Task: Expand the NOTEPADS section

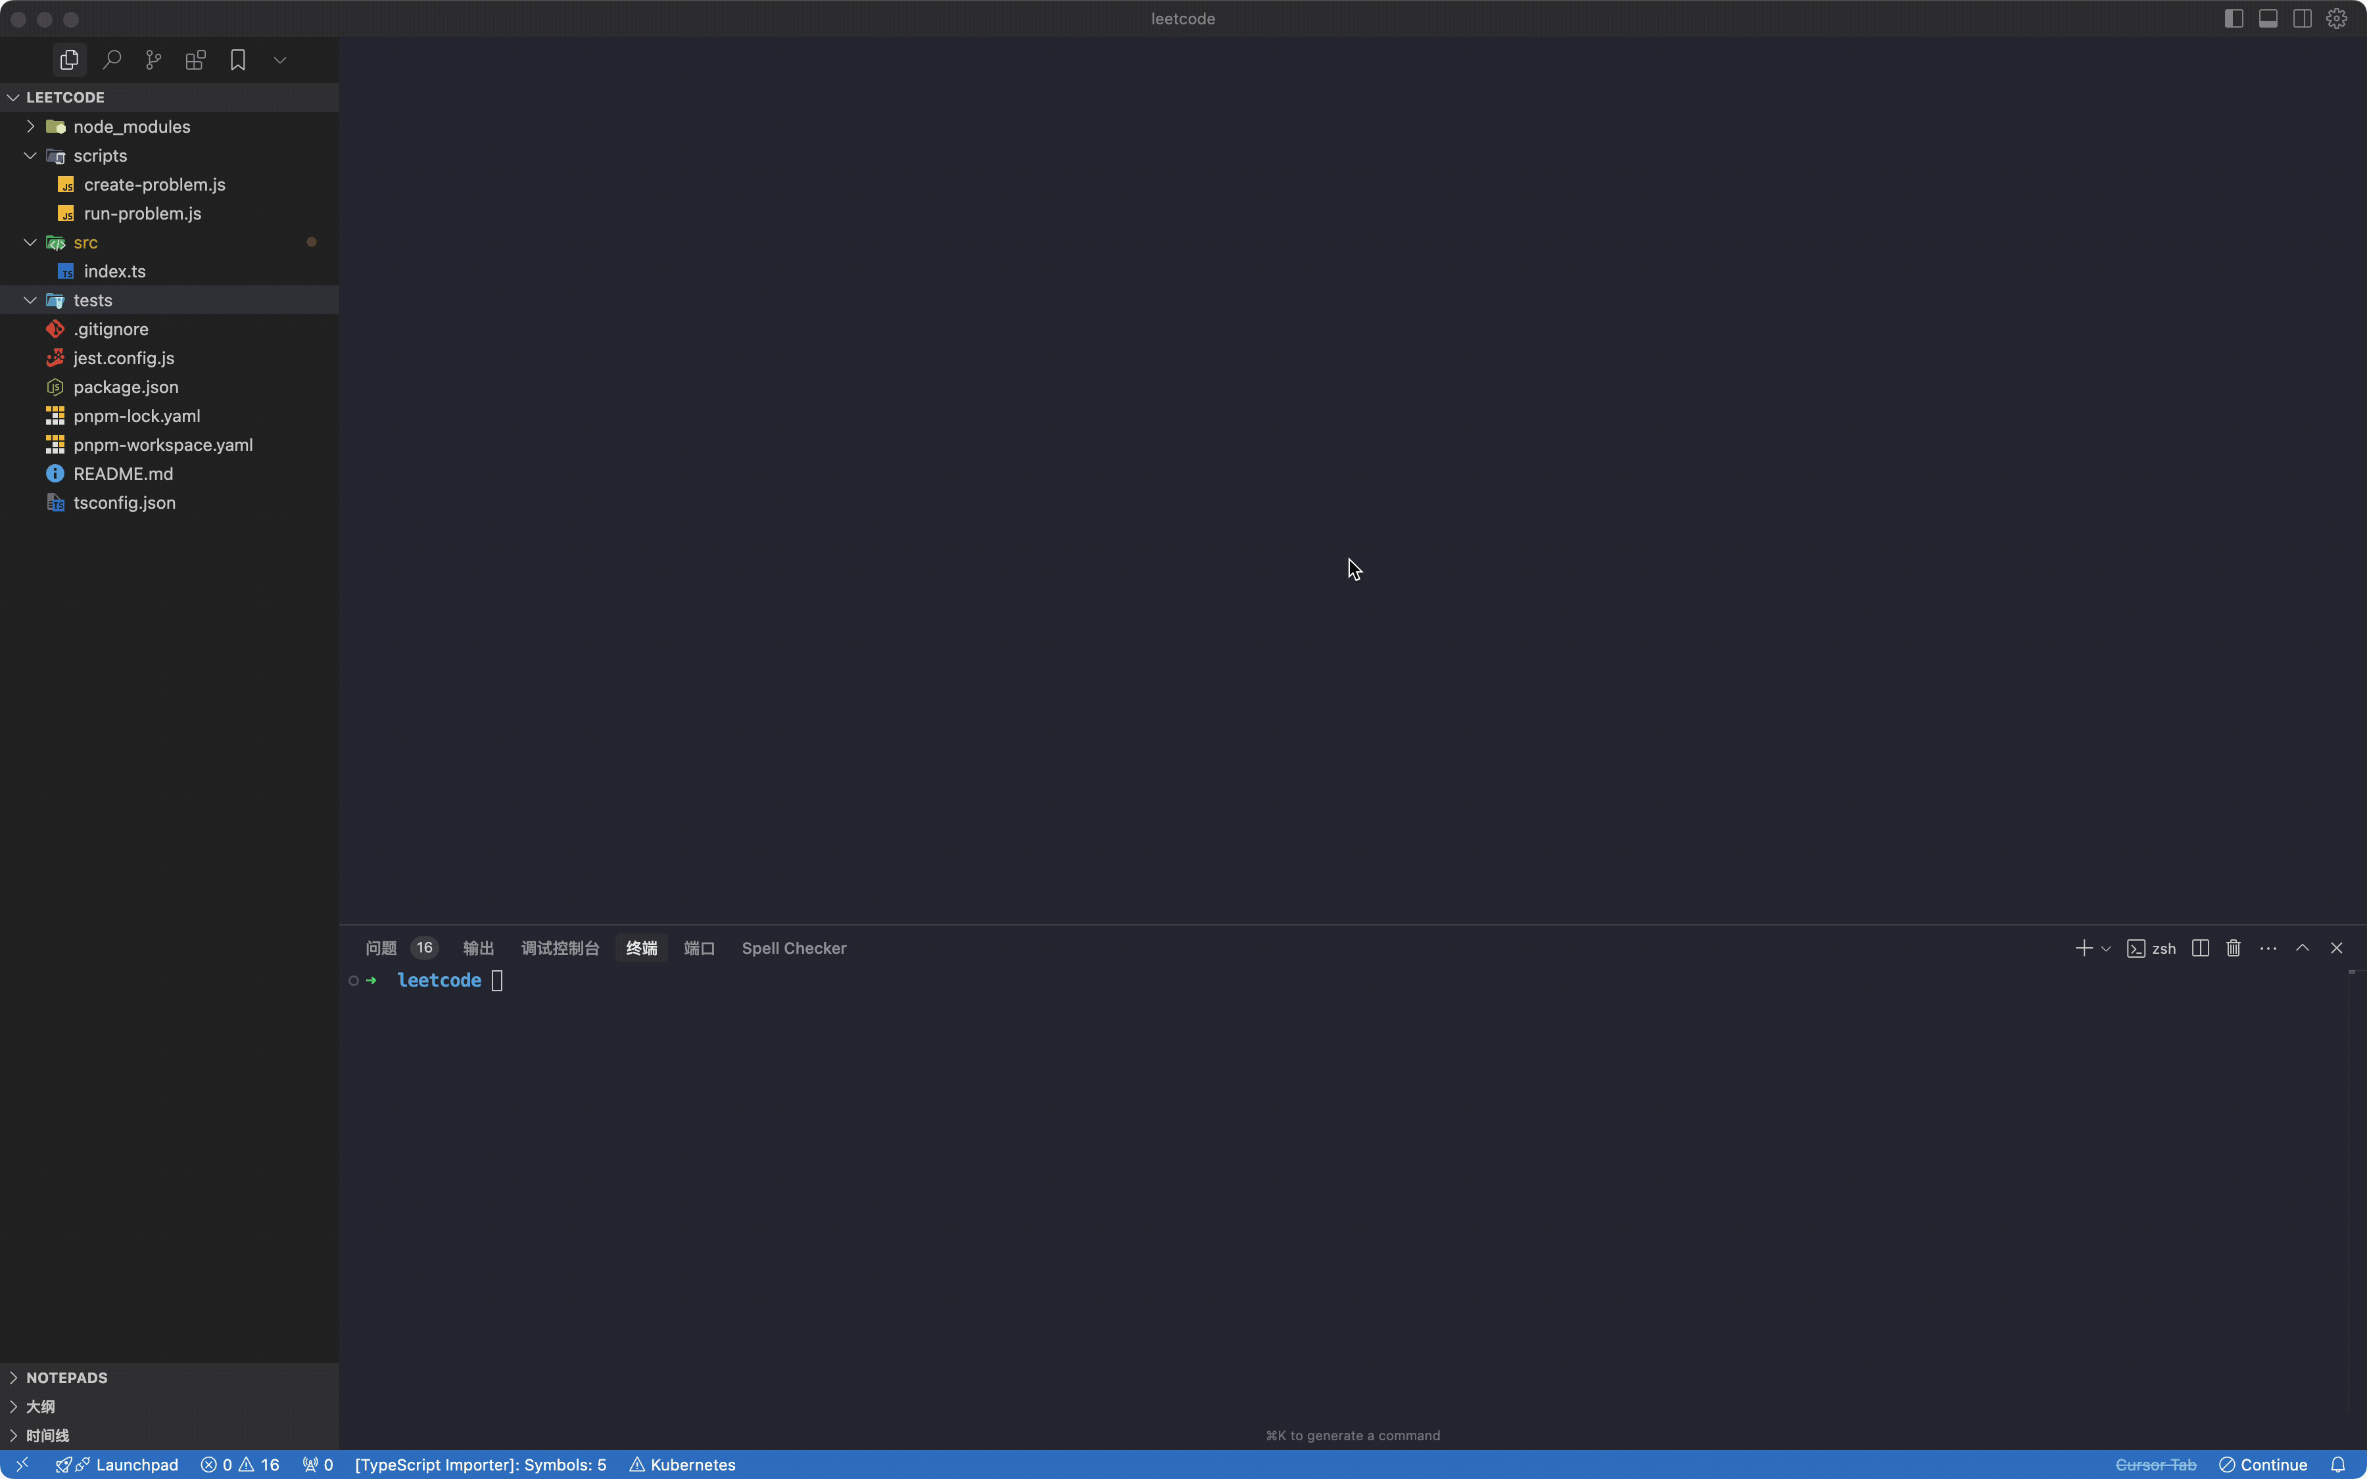Action: [x=66, y=1377]
